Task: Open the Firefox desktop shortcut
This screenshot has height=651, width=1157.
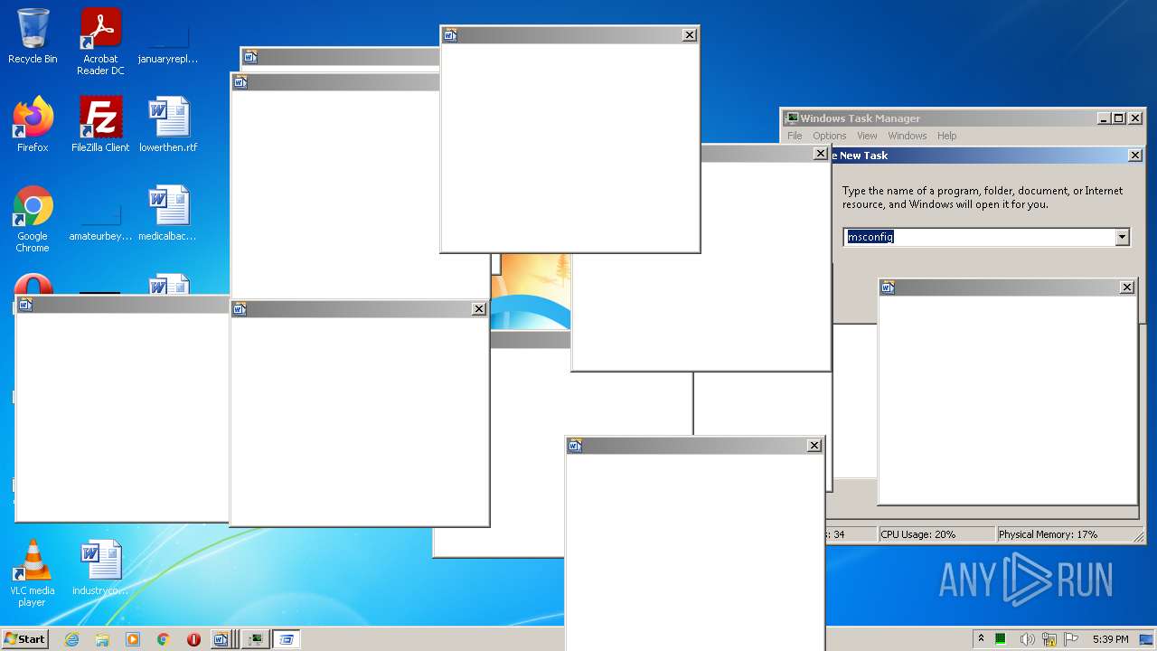Action: coord(33,125)
